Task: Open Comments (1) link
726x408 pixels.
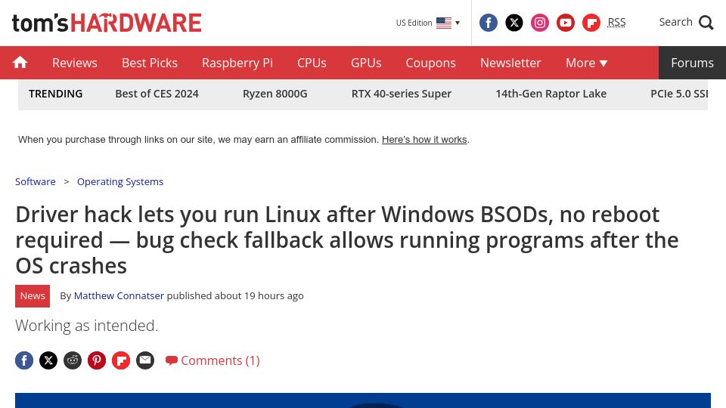Action: click(x=213, y=360)
